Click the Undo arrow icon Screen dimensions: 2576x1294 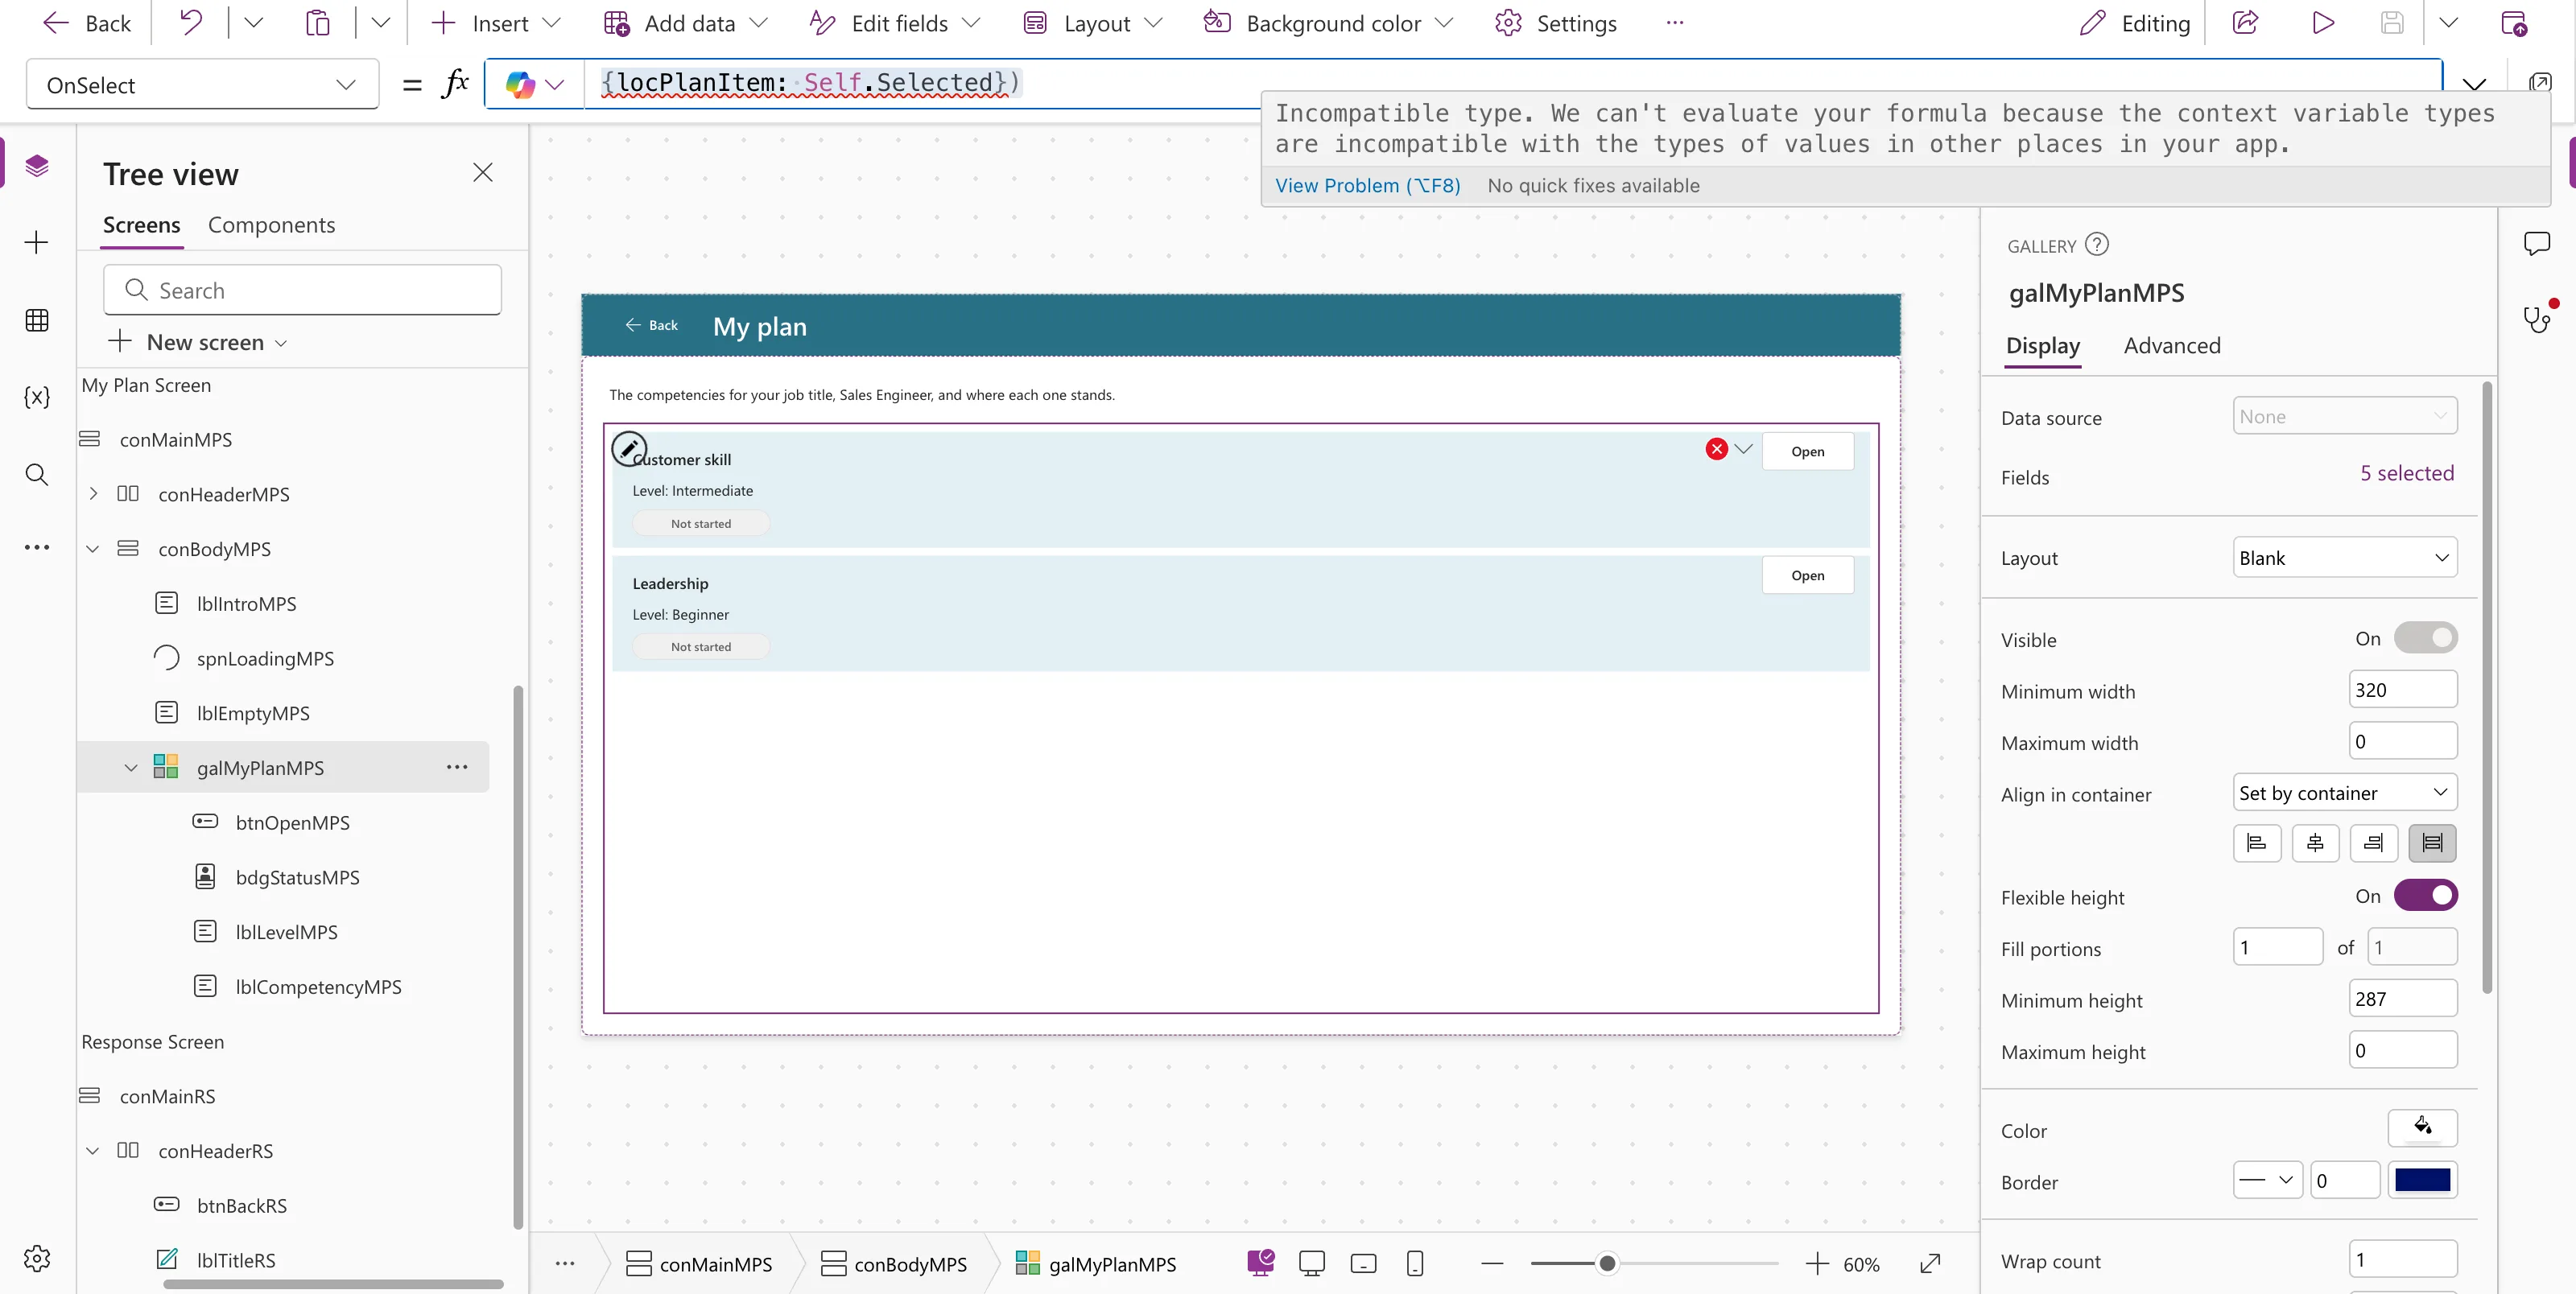click(x=190, y=23)
